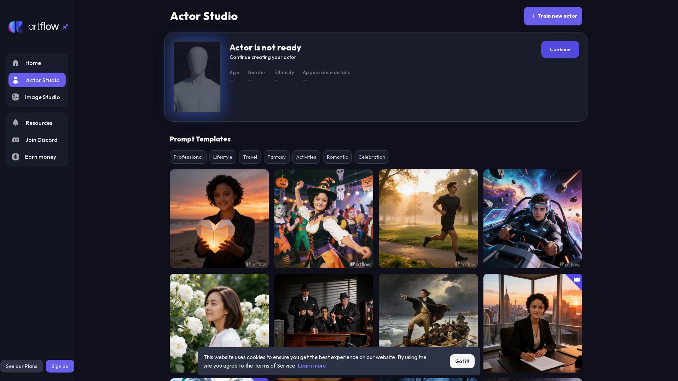Filter templates by Professional
Screen dimensions: 678x381
coord(188,157)
